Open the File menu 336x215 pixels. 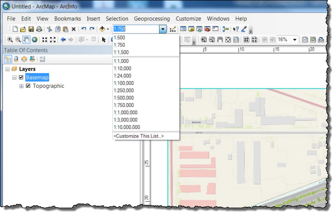(11, 19)
